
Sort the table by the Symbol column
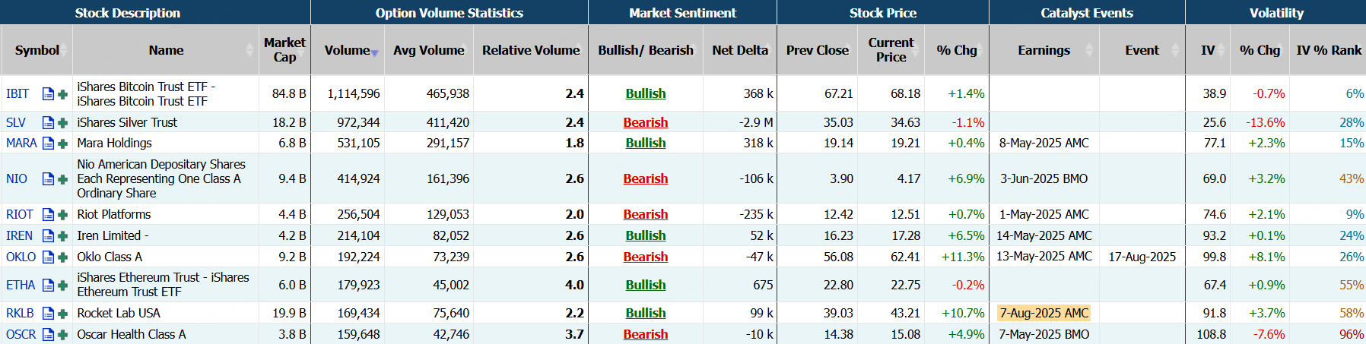click(x=37, y=50)
